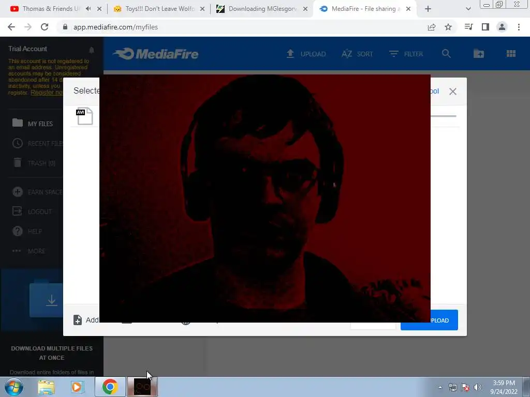Click the dark webcam app taskbar icon
Viewport: 530px width, 397px height.
(x=142, y=387)
